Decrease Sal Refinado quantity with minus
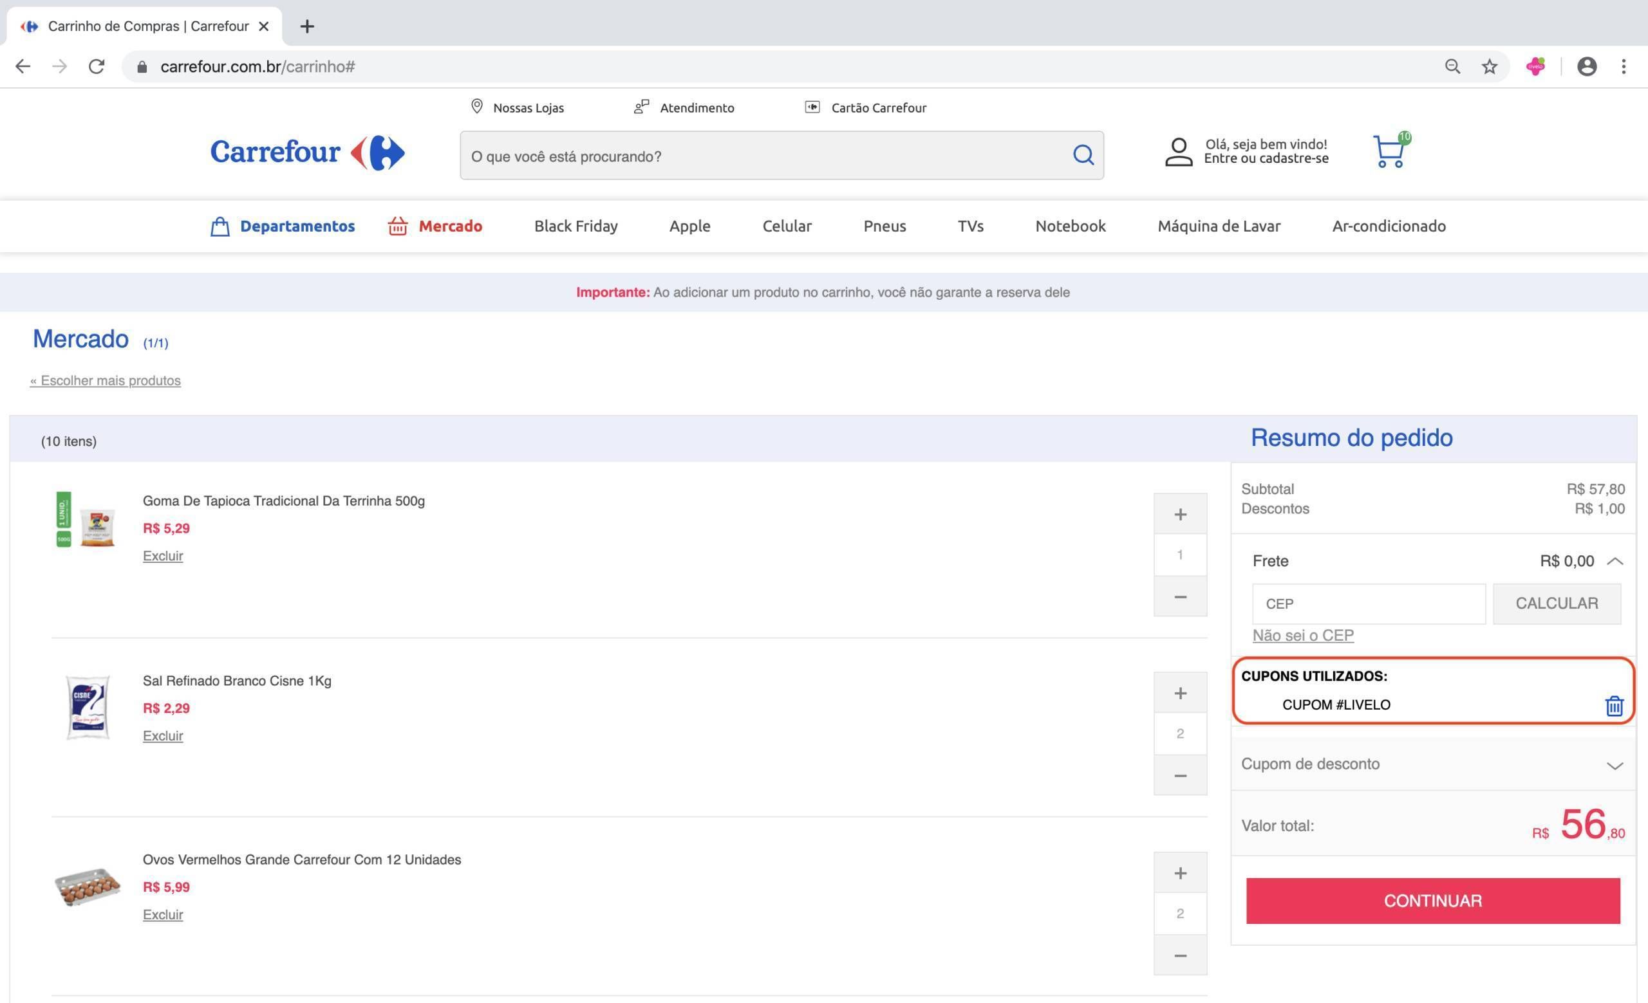The height and width of the screenshot is (1003, 1648). [1180, 775]
